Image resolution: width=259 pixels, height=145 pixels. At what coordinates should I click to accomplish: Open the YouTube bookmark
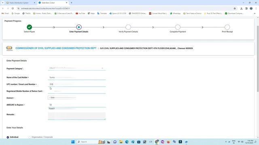tap(80, 13)
